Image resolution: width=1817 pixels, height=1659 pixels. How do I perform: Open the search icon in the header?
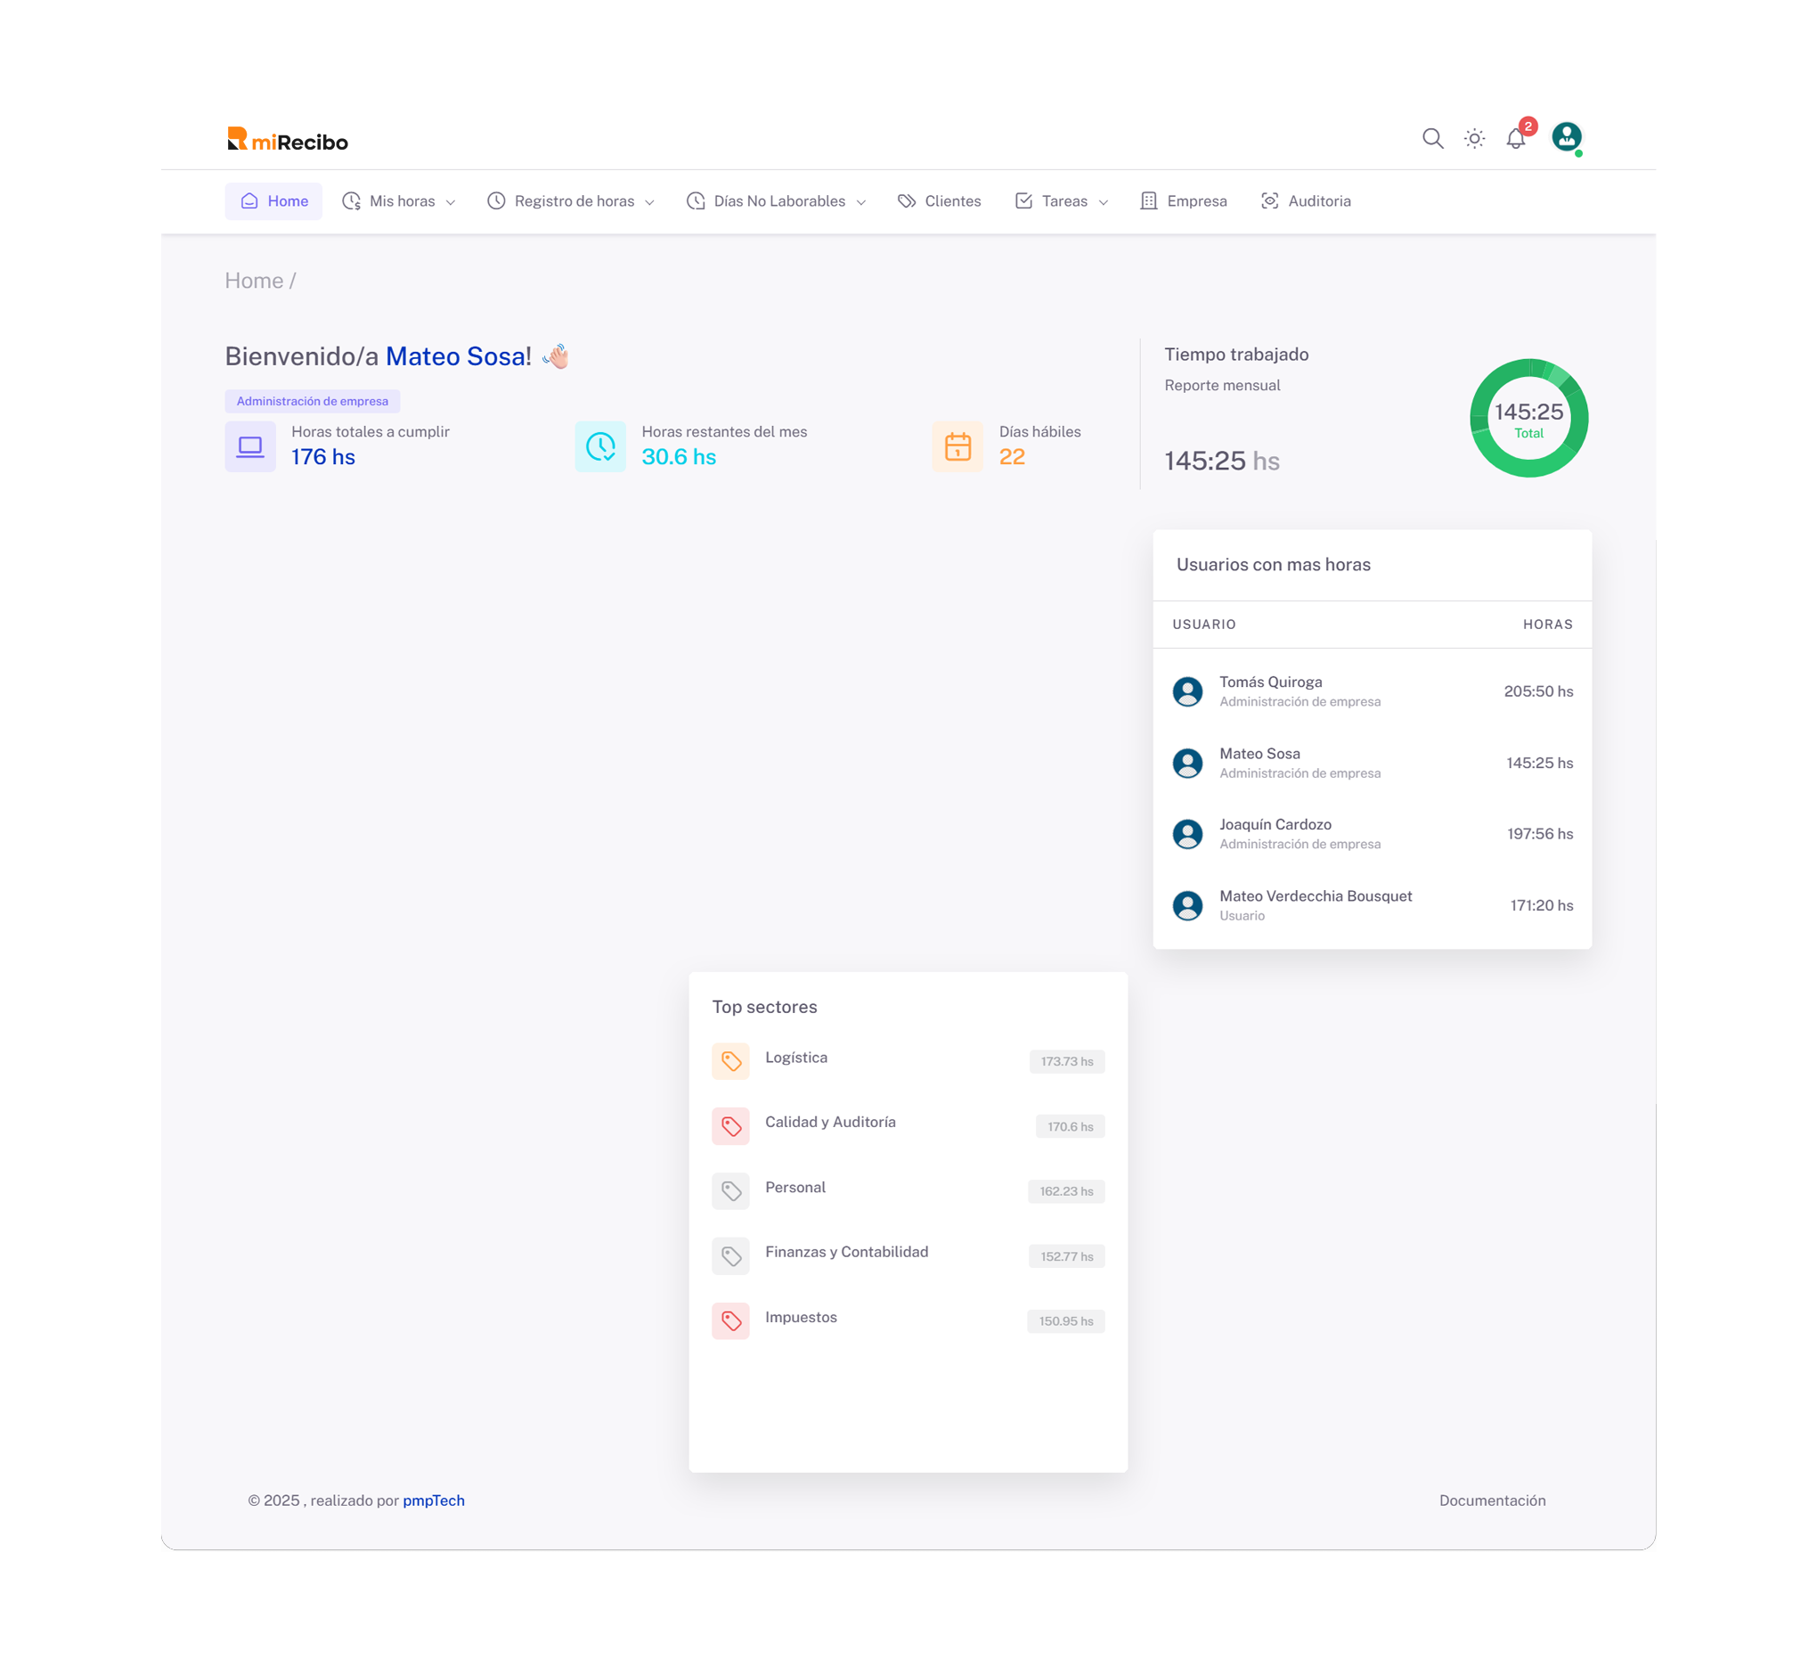[1432, 138]
